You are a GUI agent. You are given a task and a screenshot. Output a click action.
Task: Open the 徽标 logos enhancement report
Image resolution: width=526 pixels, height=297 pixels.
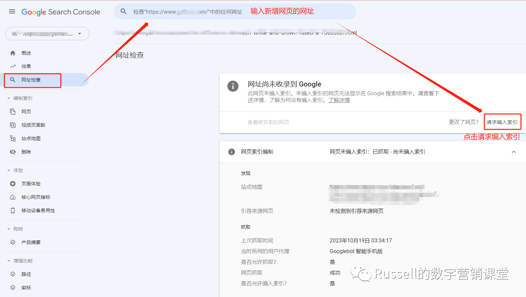pyautogui.click(x=13, y=287)
